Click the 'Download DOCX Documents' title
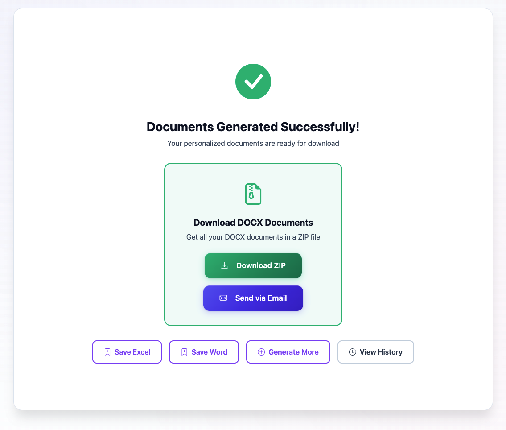The width and height of the screenshot is (506, 430). point(253,222)
